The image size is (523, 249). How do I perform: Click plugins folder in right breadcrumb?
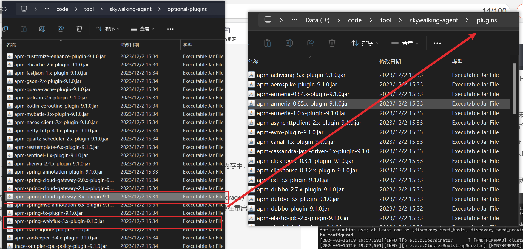tap(487, 20)
